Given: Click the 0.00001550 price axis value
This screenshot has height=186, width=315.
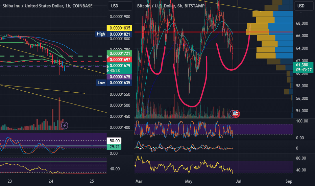Looking at the screenshot, I should pyautogui.click(x=120, y=94).
